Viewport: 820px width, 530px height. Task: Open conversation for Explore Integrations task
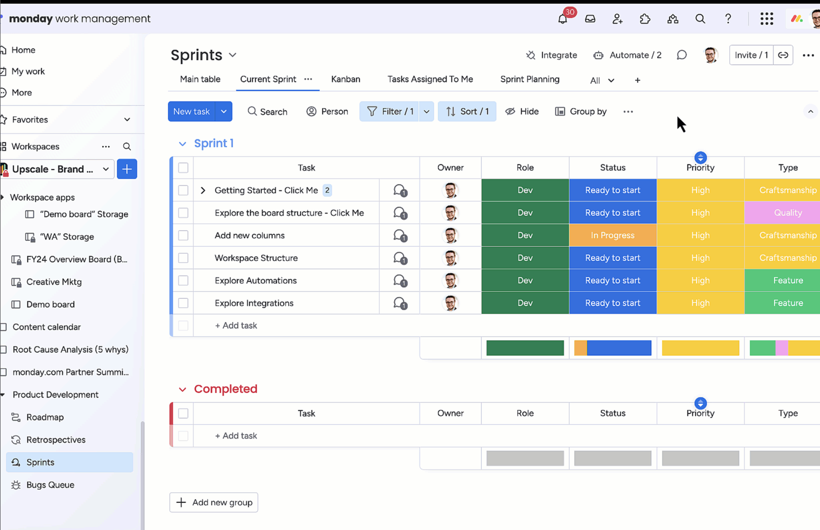(x=400, y=303)
